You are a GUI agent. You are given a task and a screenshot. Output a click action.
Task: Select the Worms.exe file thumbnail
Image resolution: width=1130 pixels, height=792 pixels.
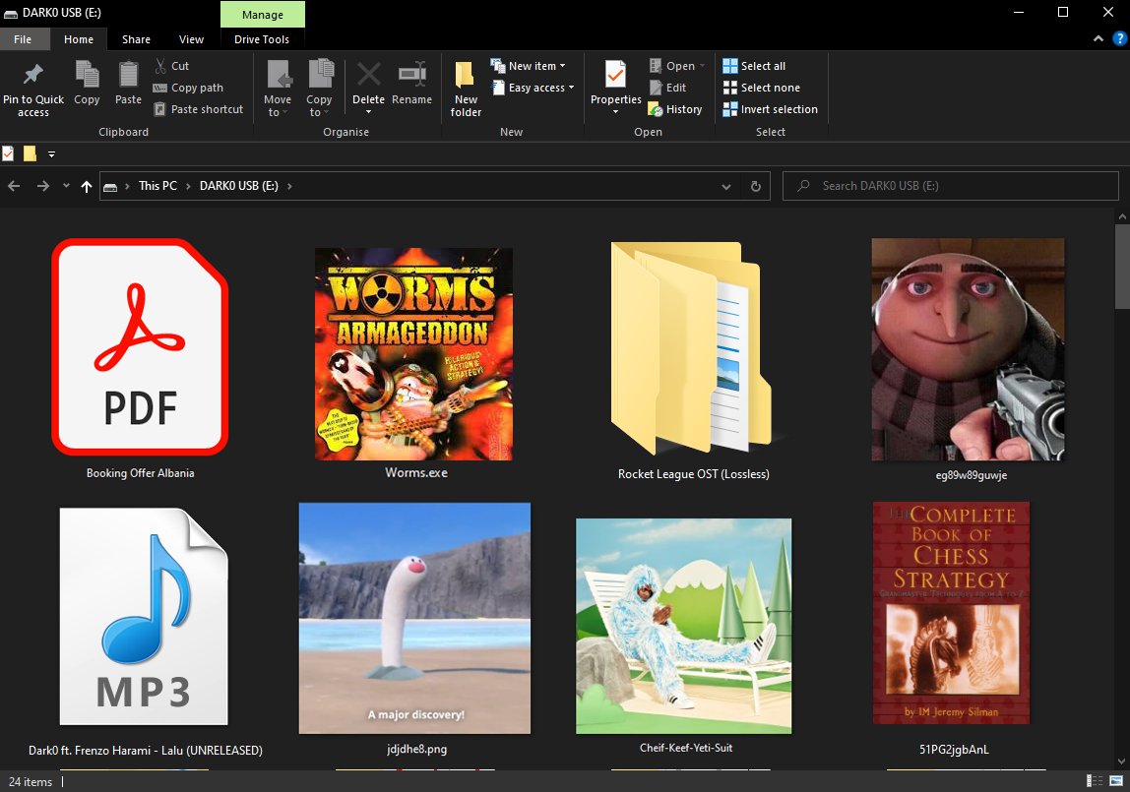click(x=414, y=354)
